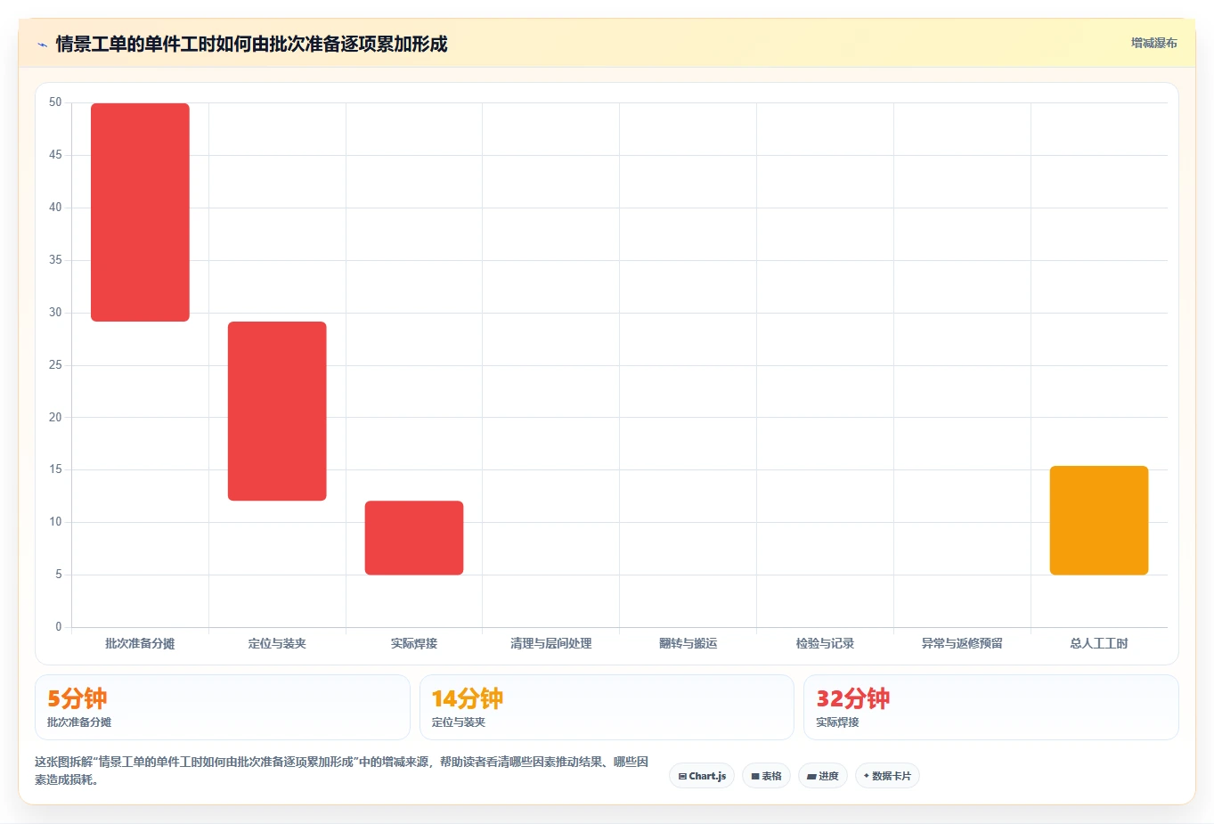Open the 5分钟 批次准备分摊 data card
The width and height of the screenshot is (1214, 824).
pyautogui.click(x=223, y=707)
